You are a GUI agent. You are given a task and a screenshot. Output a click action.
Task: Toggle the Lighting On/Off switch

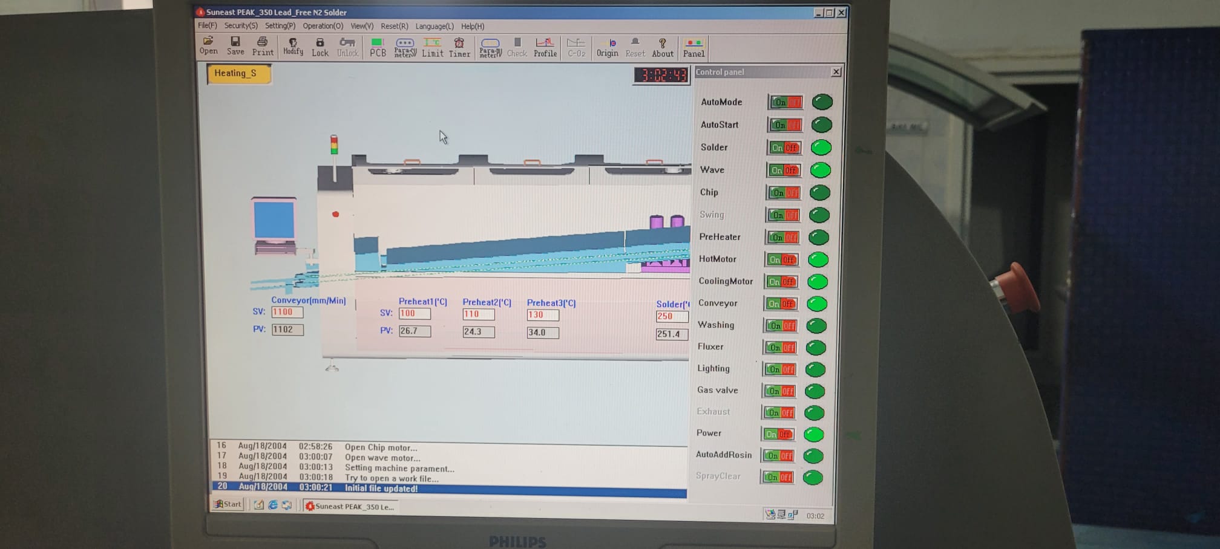coord(779,369)
